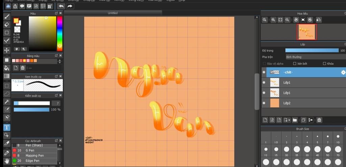
Task: Merge layer down icon
Action: (311, 120)
